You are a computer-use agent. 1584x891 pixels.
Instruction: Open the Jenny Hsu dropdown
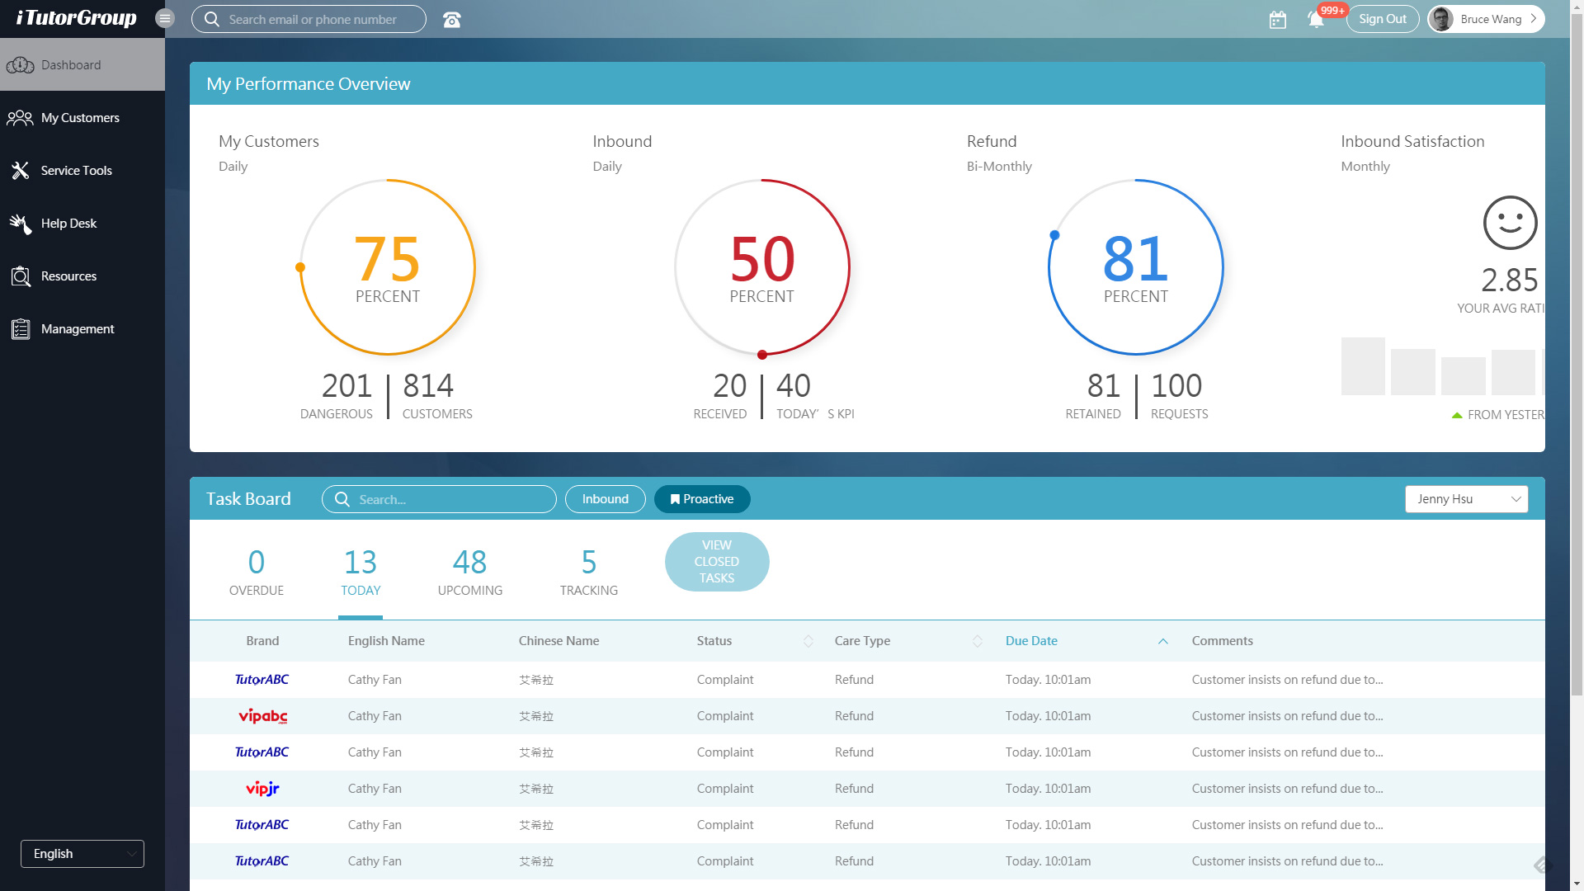(1466, 499)
